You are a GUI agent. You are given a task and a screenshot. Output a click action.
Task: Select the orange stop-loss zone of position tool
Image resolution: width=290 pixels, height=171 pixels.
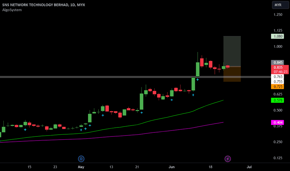(232, 74)
